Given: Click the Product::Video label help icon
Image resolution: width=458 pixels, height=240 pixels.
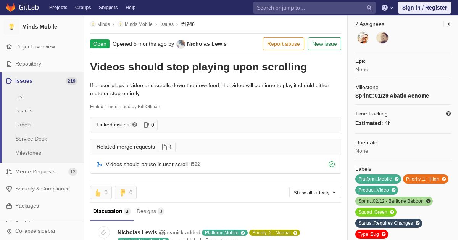Looking at the screenshot, I should 393,190.
